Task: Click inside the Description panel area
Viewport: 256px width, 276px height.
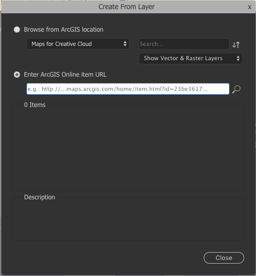Action: [128, 220]
